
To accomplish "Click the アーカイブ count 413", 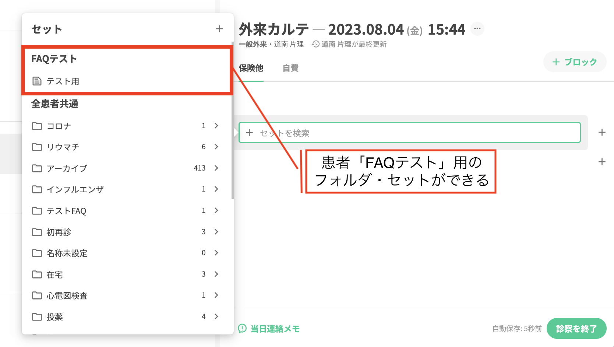I will pyautogui.click(x=200, y=168).
